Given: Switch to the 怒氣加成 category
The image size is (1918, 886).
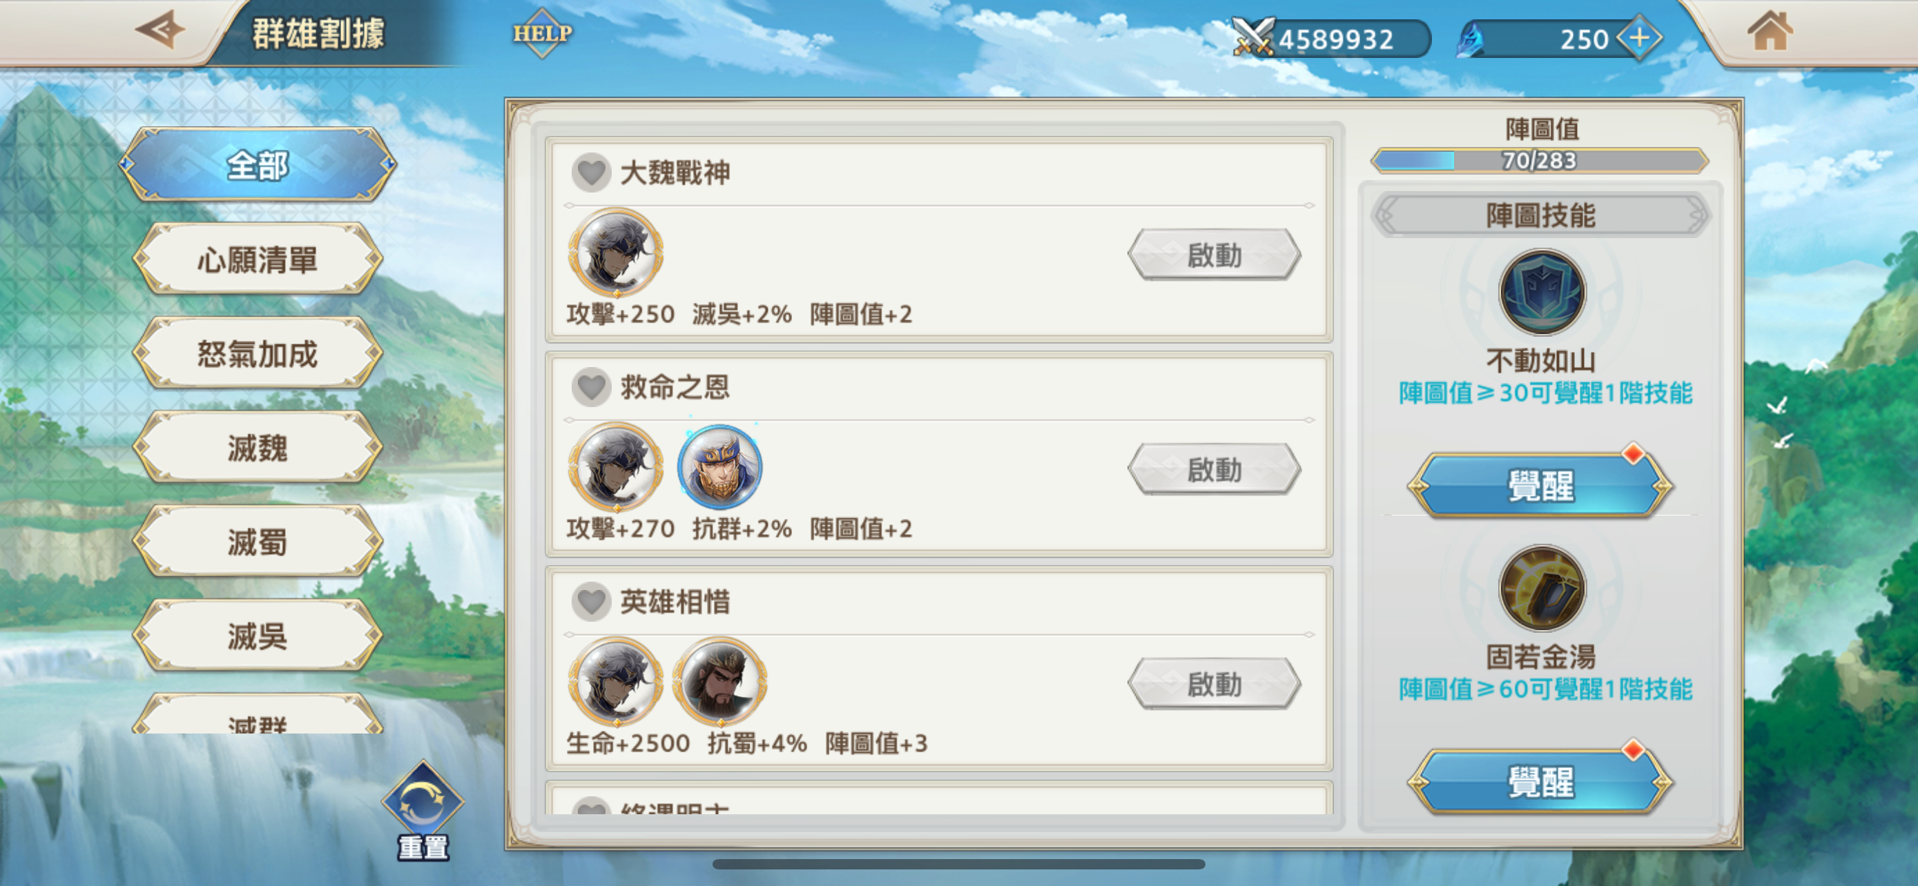Looking at the screenshot, I should (258, 353).
